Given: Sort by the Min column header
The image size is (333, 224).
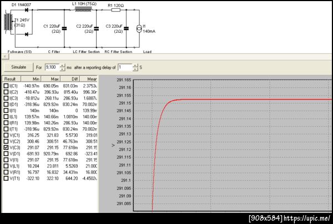Looking at the screenshot, I should (31, 79).
